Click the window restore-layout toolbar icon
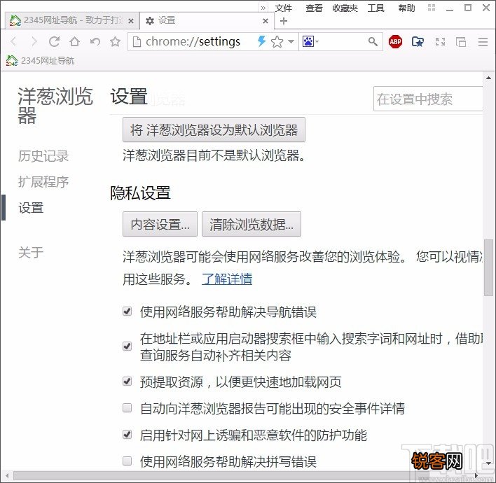 tap(461, 41)
